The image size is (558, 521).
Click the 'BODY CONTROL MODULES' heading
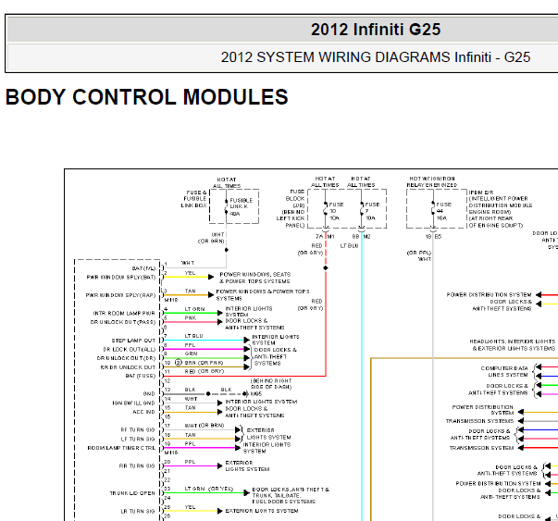[x=146, y=97]
